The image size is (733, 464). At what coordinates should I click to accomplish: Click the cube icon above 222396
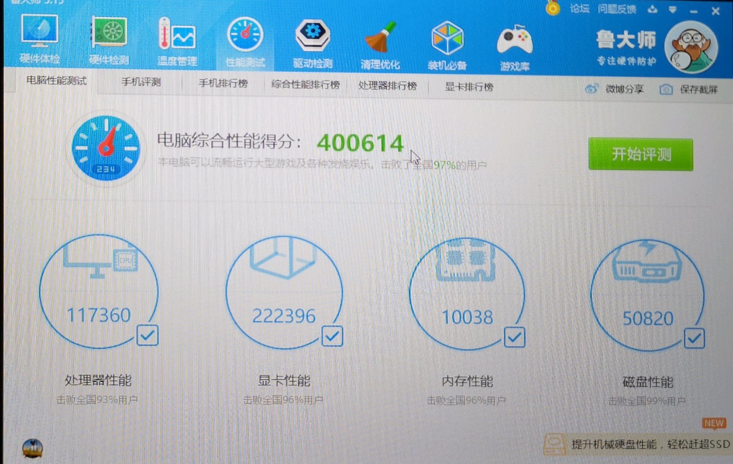[x=283, y=257]
